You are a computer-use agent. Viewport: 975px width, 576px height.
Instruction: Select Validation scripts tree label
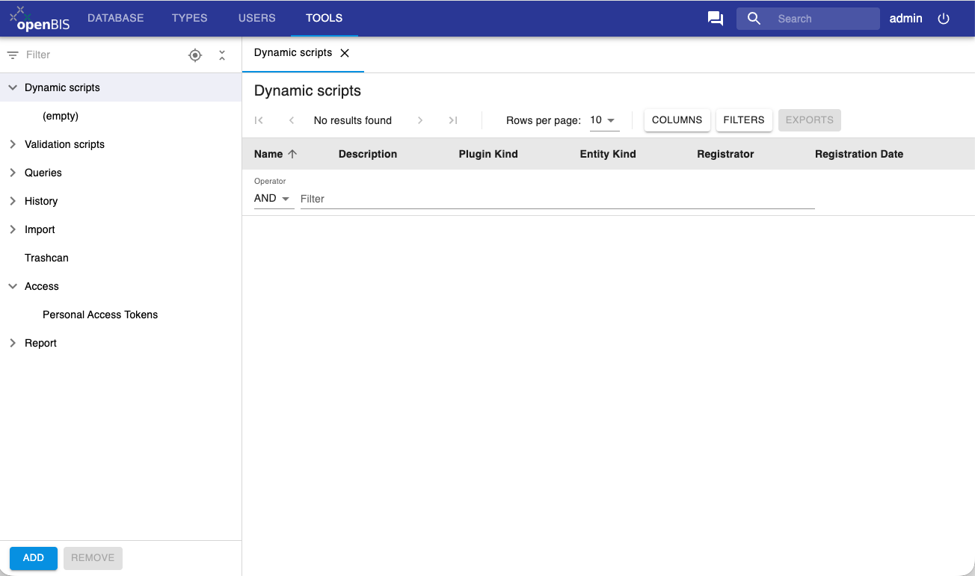[64, 144]
